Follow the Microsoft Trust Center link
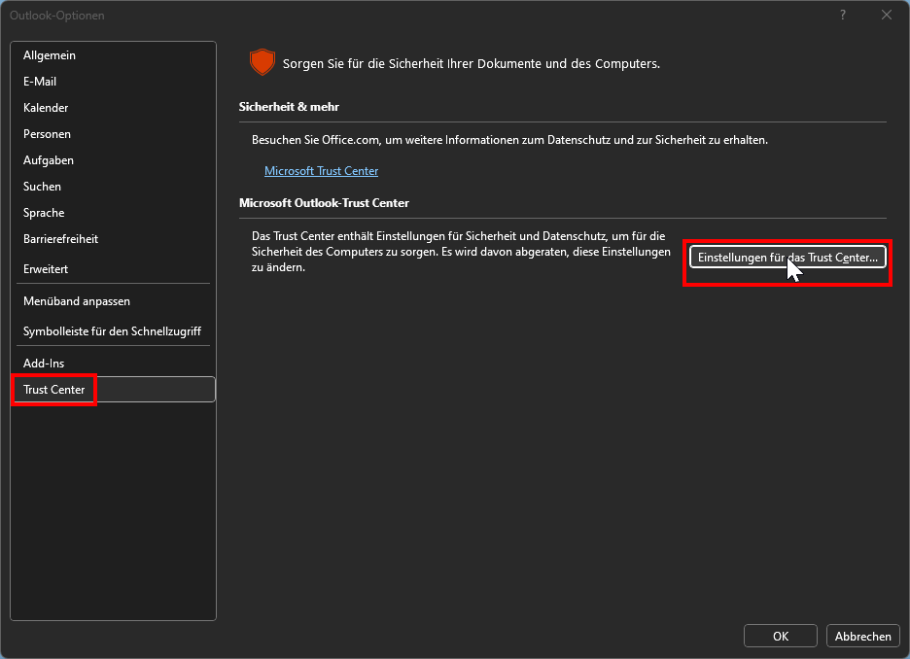The height and width of the screenshot is (659, 910). coord(321,171)
